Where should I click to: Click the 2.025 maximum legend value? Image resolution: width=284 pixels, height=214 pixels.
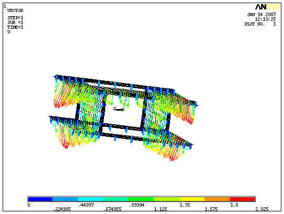pos(262,209)
